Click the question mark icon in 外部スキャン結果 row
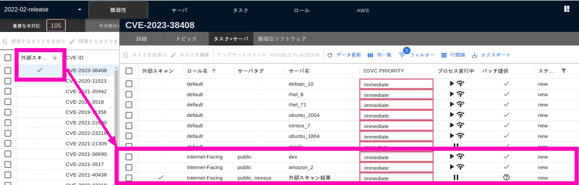This screenshot has height=185, width=579. click(506, 178)
